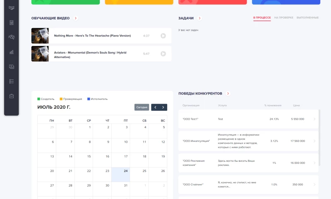Click the 4:37 video duration
Viewport: 331px width, 199px height.
tap(146, 36)
